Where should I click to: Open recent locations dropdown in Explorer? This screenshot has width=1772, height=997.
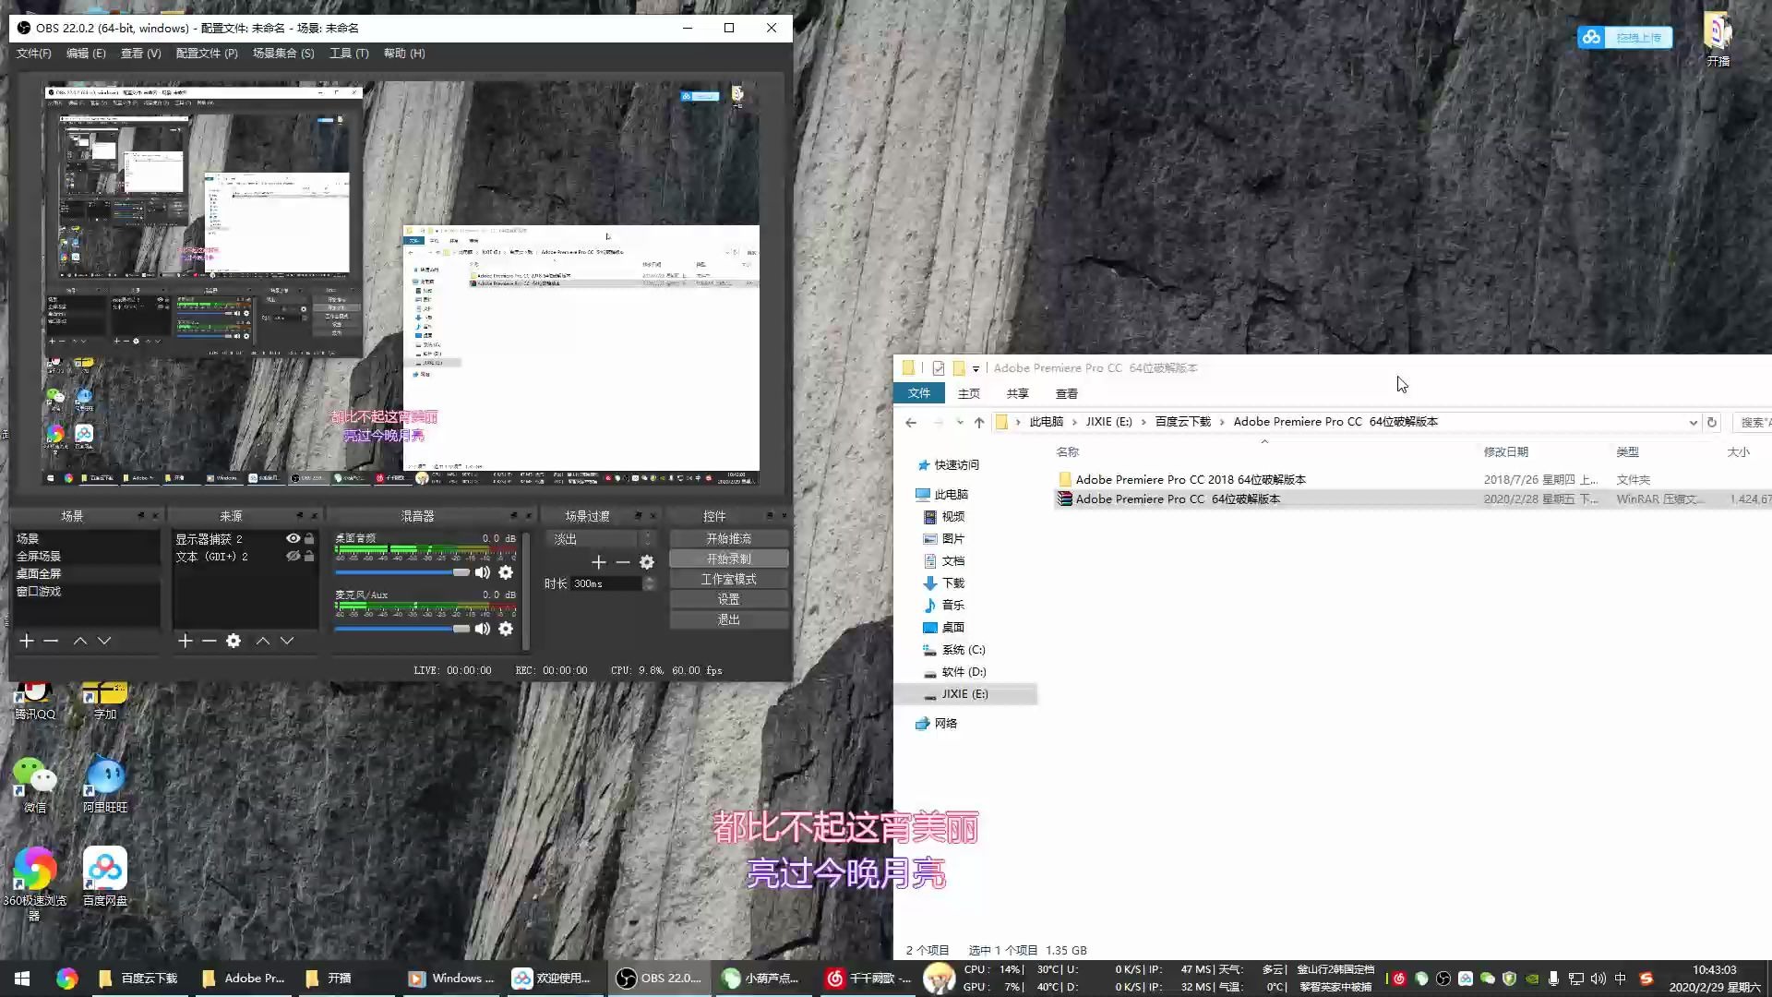960,422
